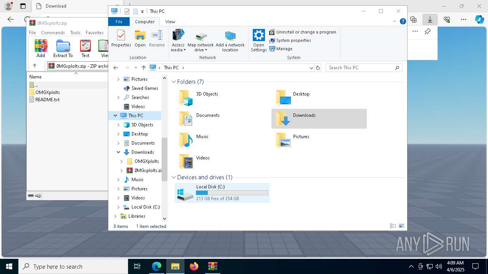The width and height of the screenshot is (488, 274).
Task: Select the Downloads folder in content pane
Action: [319, 119]
